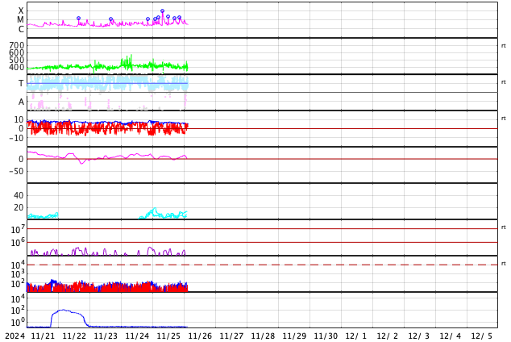Viewport: 511px width, 342px height.
Task: Click the 11/21 date label
Action: point(43,336)
